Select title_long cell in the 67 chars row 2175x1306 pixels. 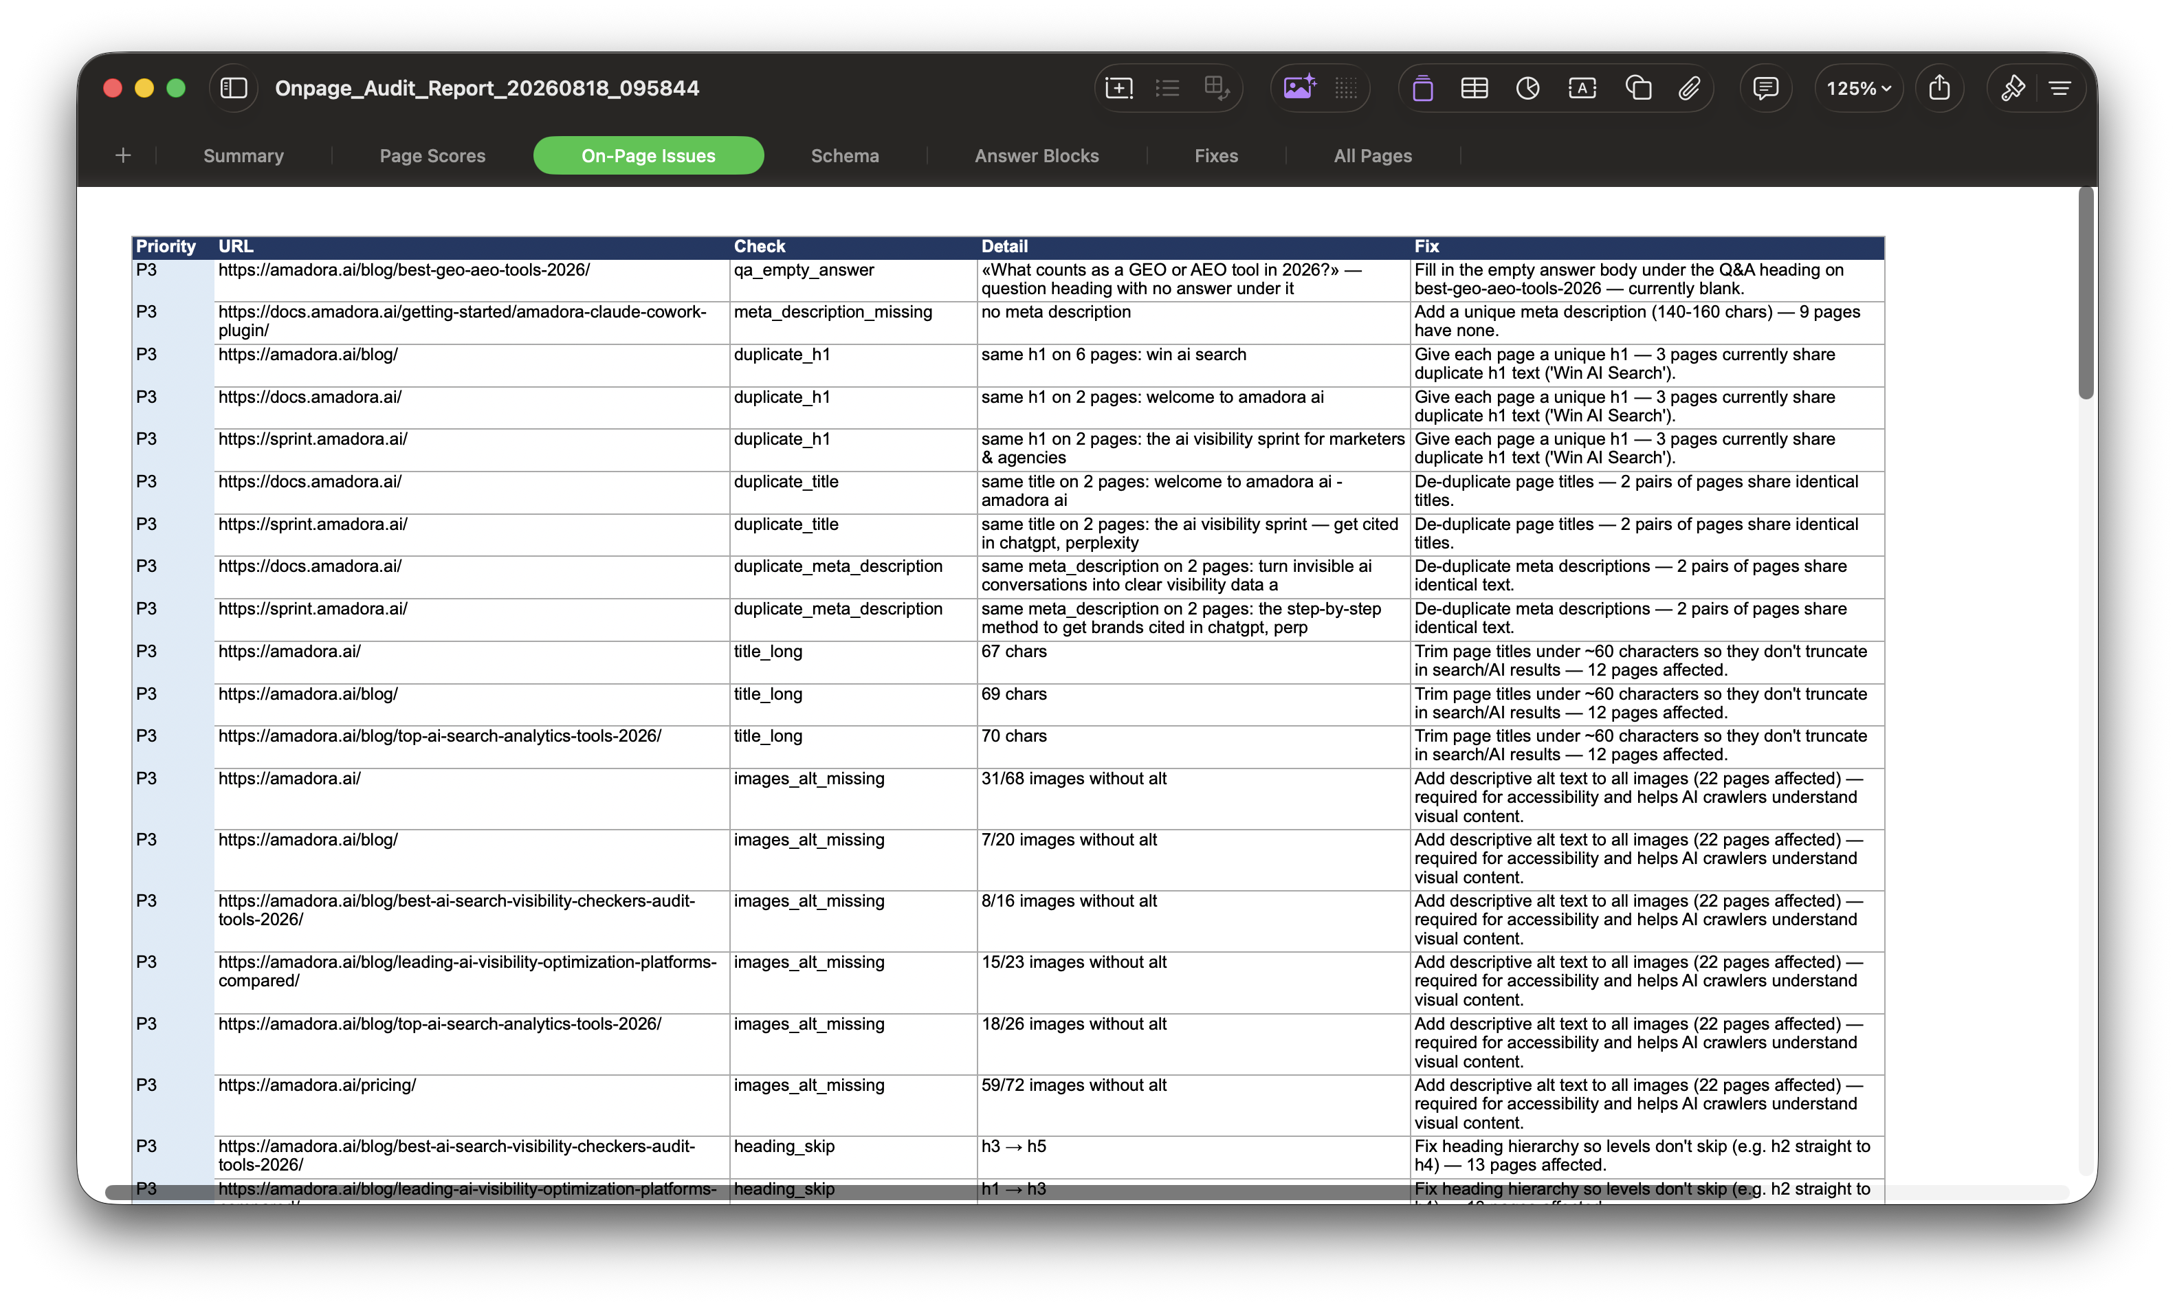[852, 662]
